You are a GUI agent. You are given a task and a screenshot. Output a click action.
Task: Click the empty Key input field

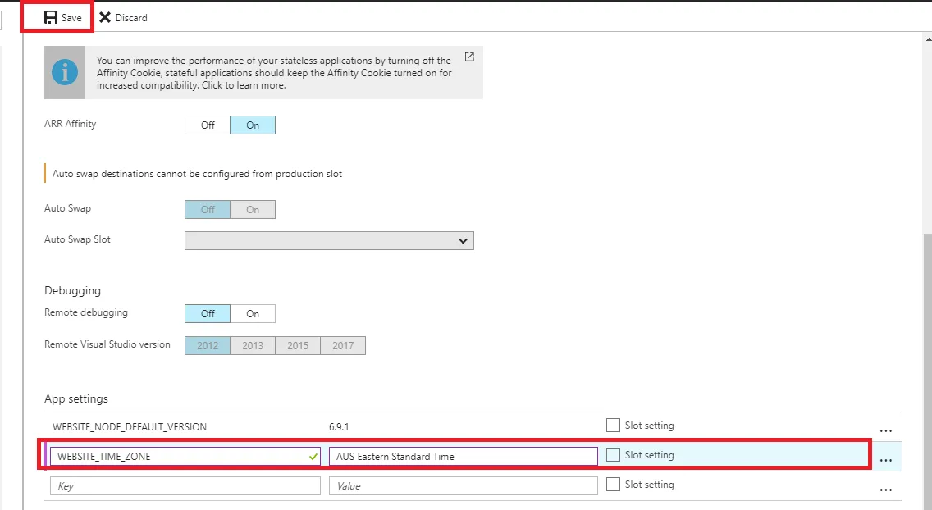[185, 485]
